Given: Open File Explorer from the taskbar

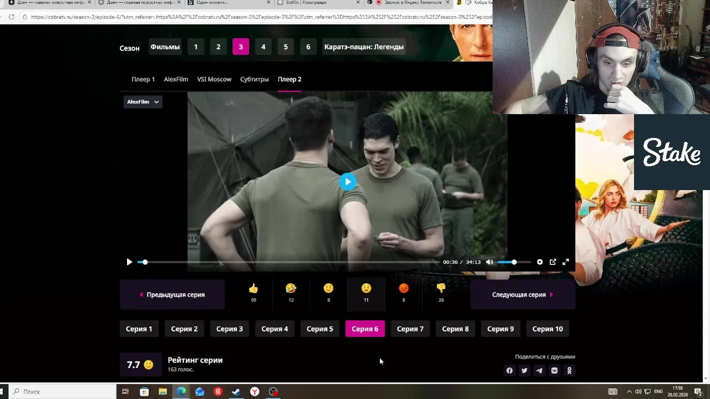Looking at the screenshot, I should [x=163, y=392].
